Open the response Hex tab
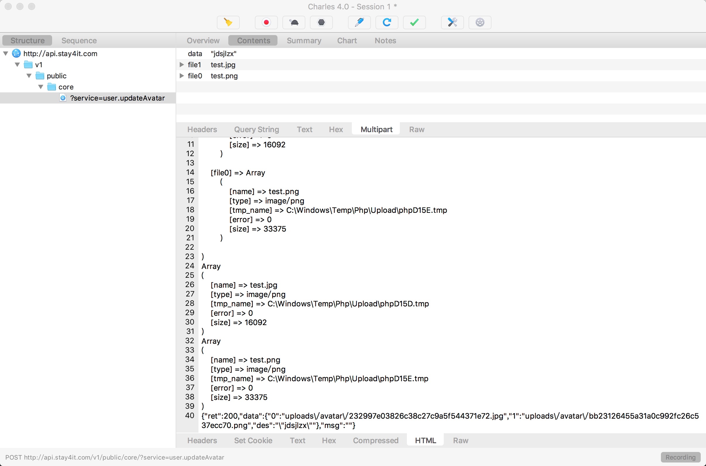 [x=329, y=441]
